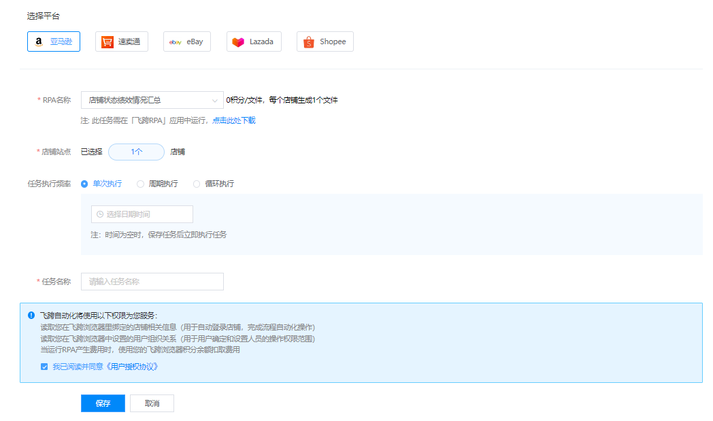Image resolution: width=713 pixels, height=421 pixels.
Task: Click the clock icon in date field
Action: pos(100,214)
